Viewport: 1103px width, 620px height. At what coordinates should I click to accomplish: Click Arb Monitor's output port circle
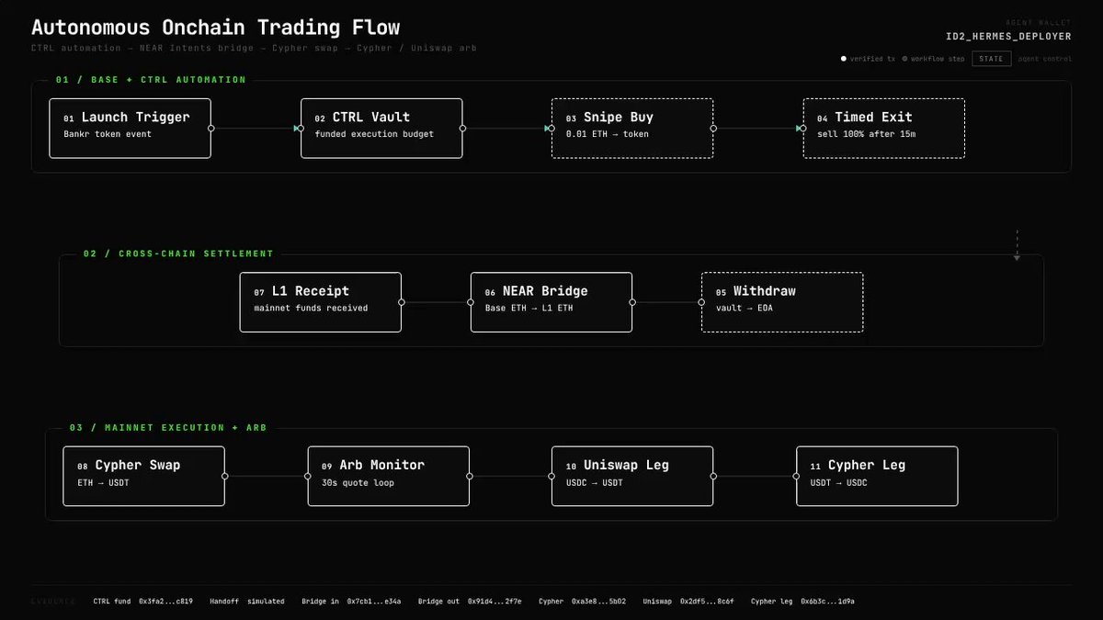click(470, 476)
